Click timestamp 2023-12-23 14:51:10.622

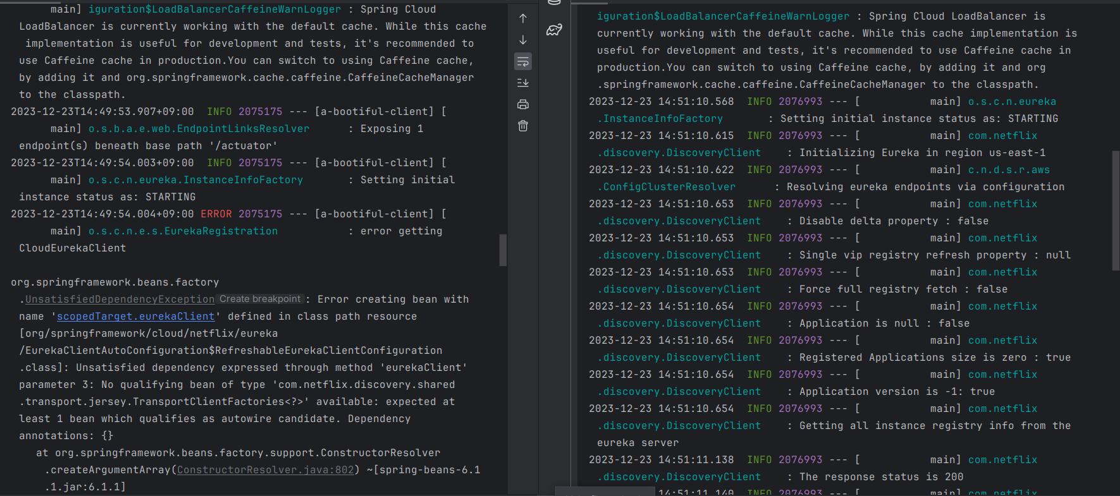662,170
